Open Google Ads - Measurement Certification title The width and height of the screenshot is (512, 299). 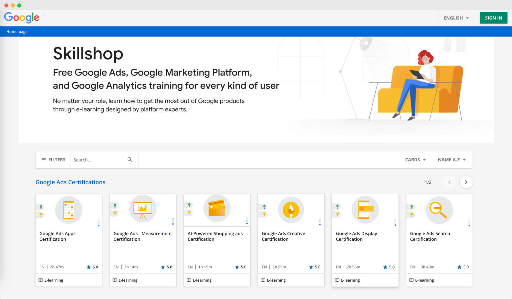[x=143, y=236]
